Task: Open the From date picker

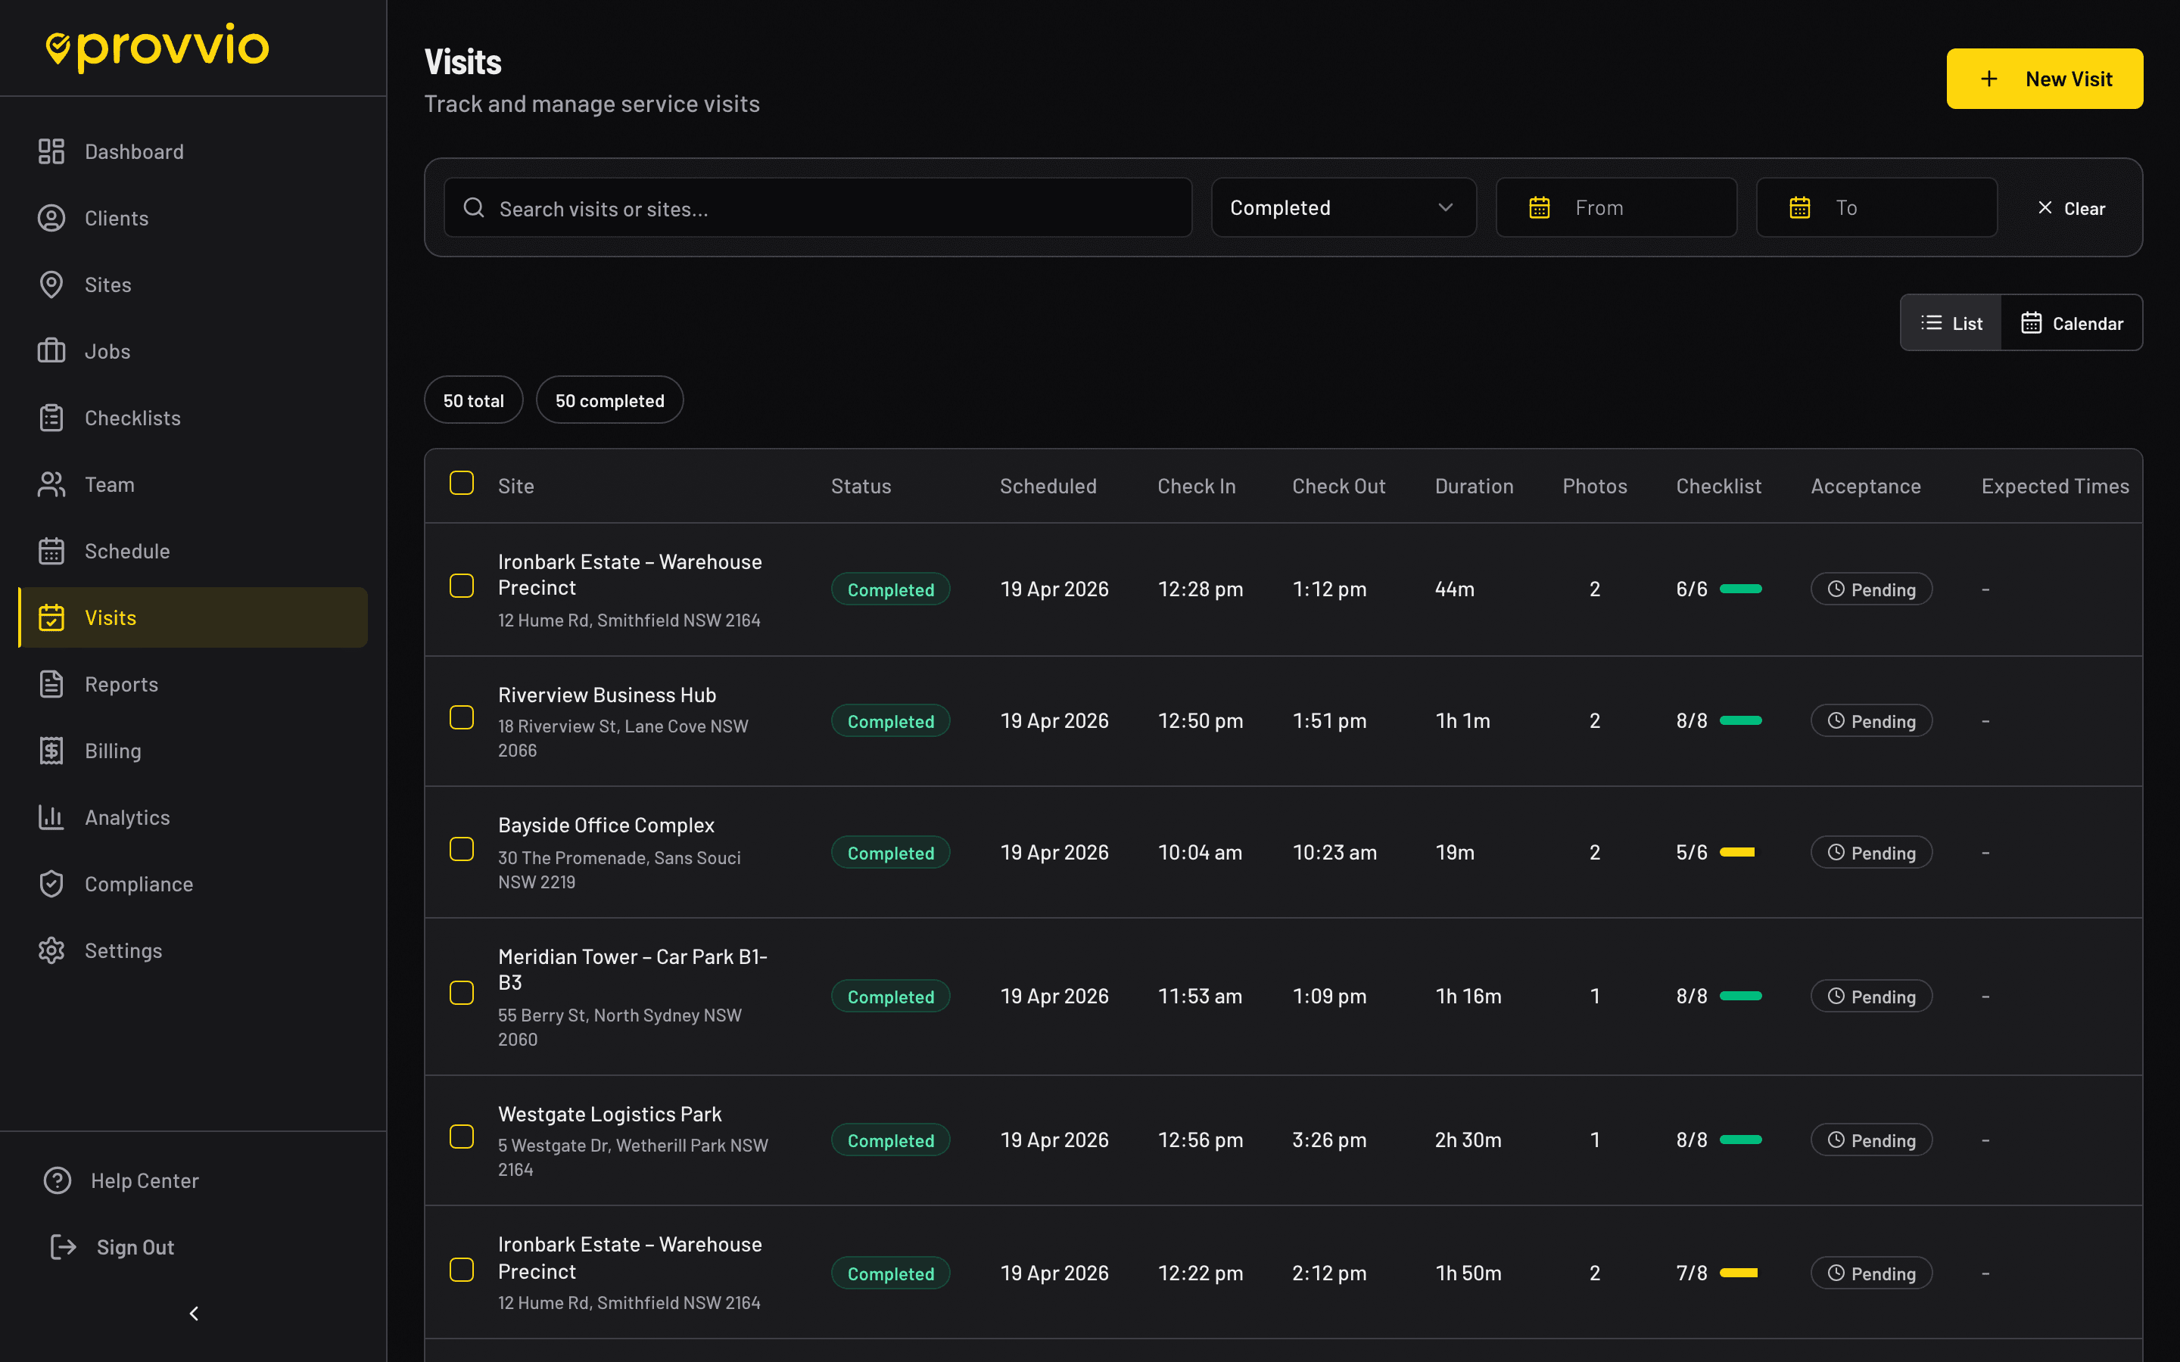Action: (x=1616, y=208)
